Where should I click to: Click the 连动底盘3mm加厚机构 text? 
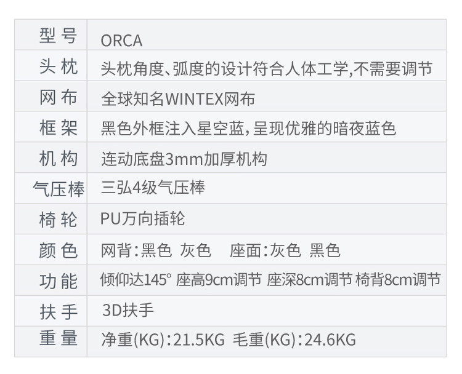184,159
